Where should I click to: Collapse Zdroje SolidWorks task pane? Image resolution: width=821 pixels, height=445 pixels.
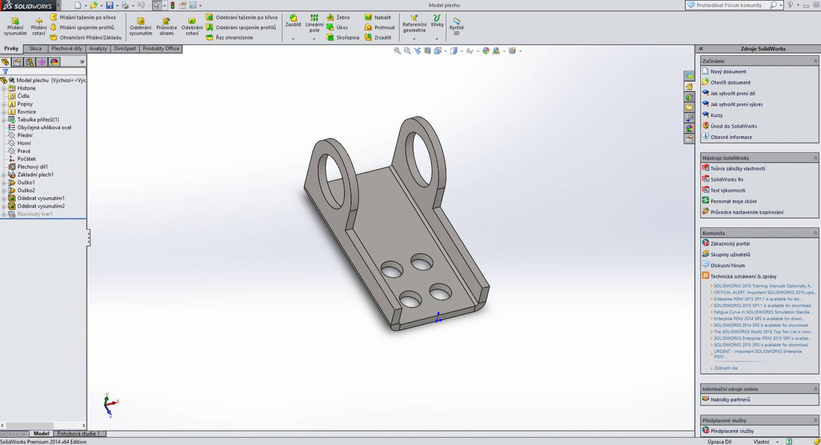tap(701, 49)
